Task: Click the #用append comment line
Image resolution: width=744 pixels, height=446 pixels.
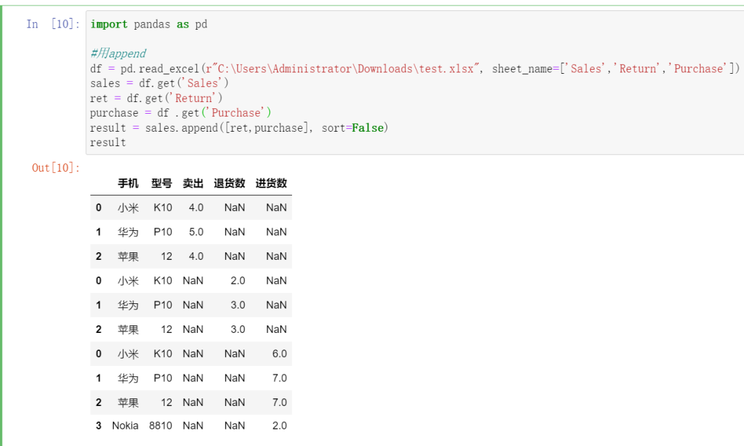Action: [118, 53]
